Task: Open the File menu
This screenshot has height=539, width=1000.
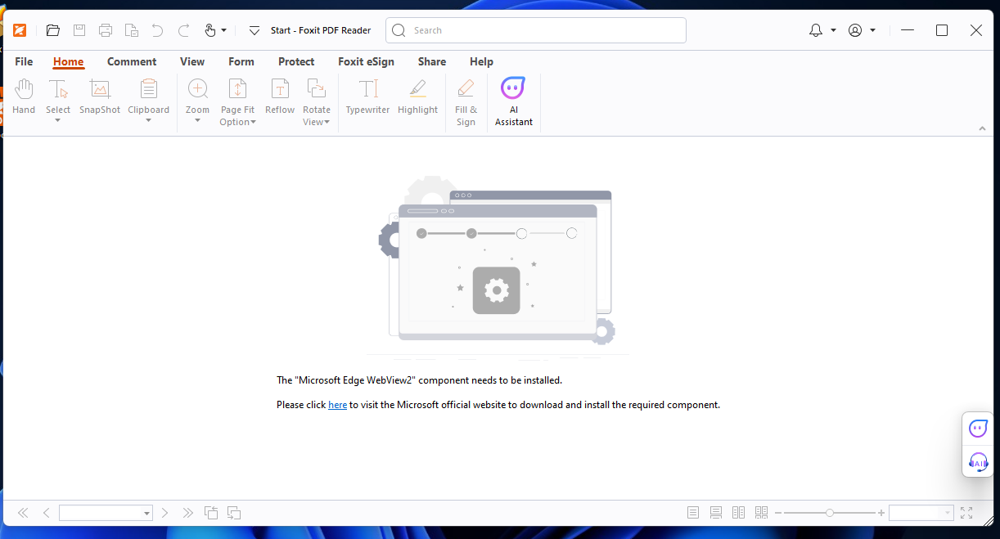Action: [x=24, y=61]
